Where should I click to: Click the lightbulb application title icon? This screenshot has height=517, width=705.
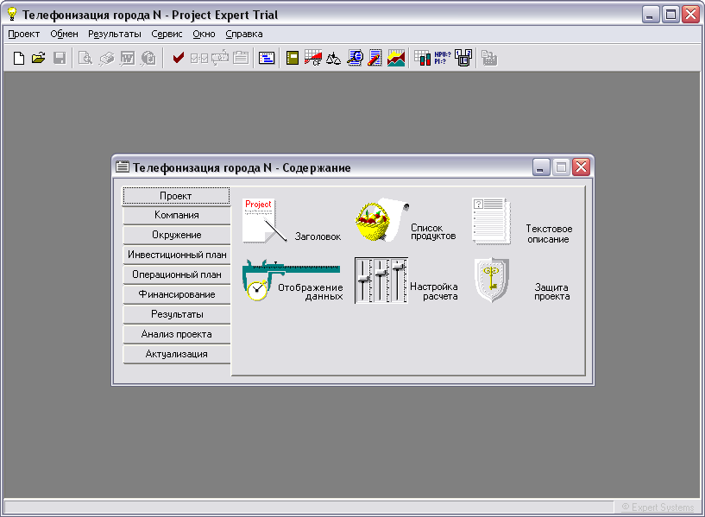pyautogui.click(x=12, y=14)
